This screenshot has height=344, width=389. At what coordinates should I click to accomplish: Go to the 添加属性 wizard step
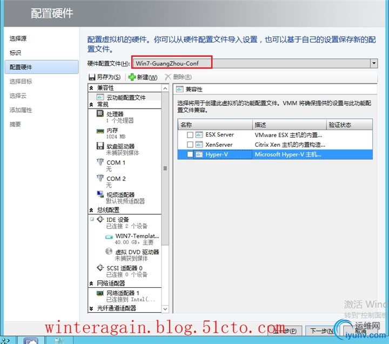(21, 110)
